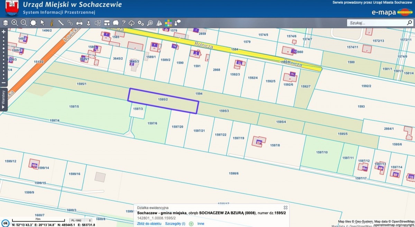This screenshot has height=227, width=415.
Task: Click the Zbliż do obiektu link
Action: [149, 224]
